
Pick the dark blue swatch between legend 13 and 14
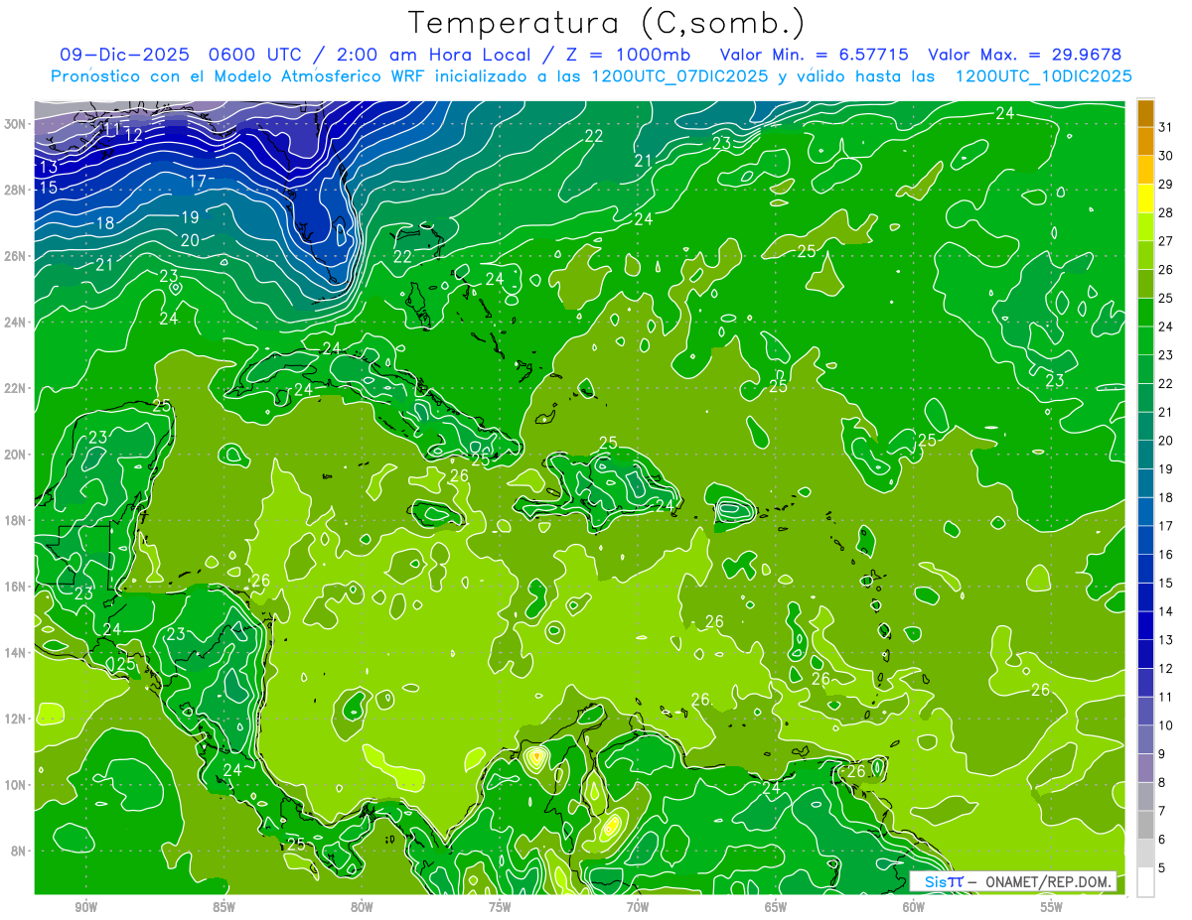click(1145, 625)
